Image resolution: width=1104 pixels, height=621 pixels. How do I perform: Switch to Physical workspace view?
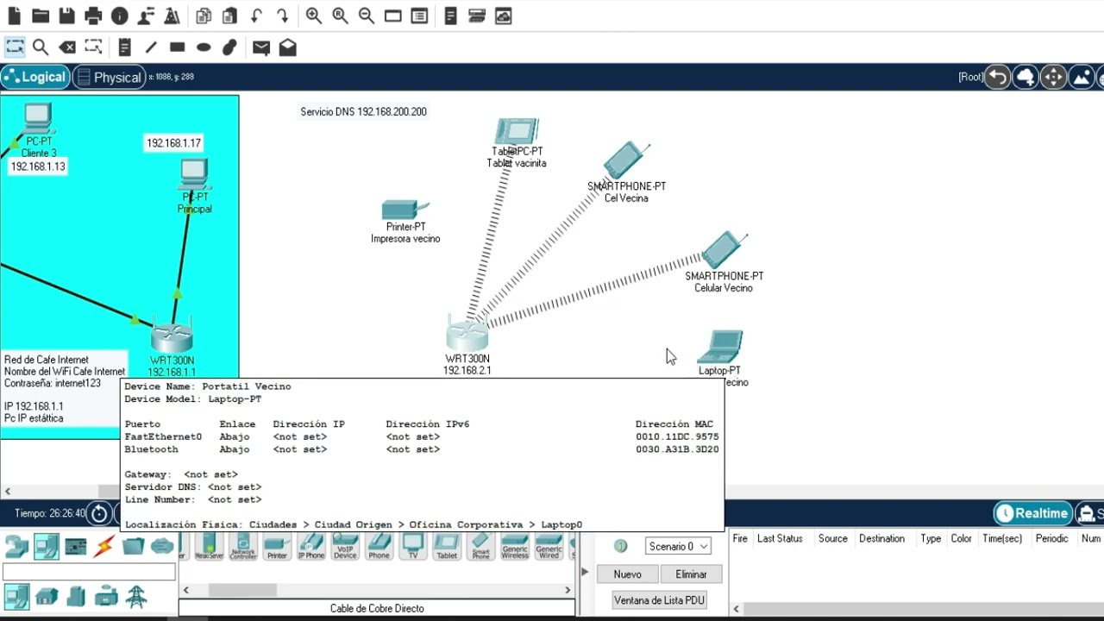109,77
